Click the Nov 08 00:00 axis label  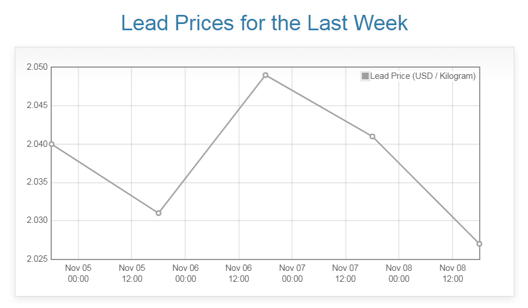399,273
